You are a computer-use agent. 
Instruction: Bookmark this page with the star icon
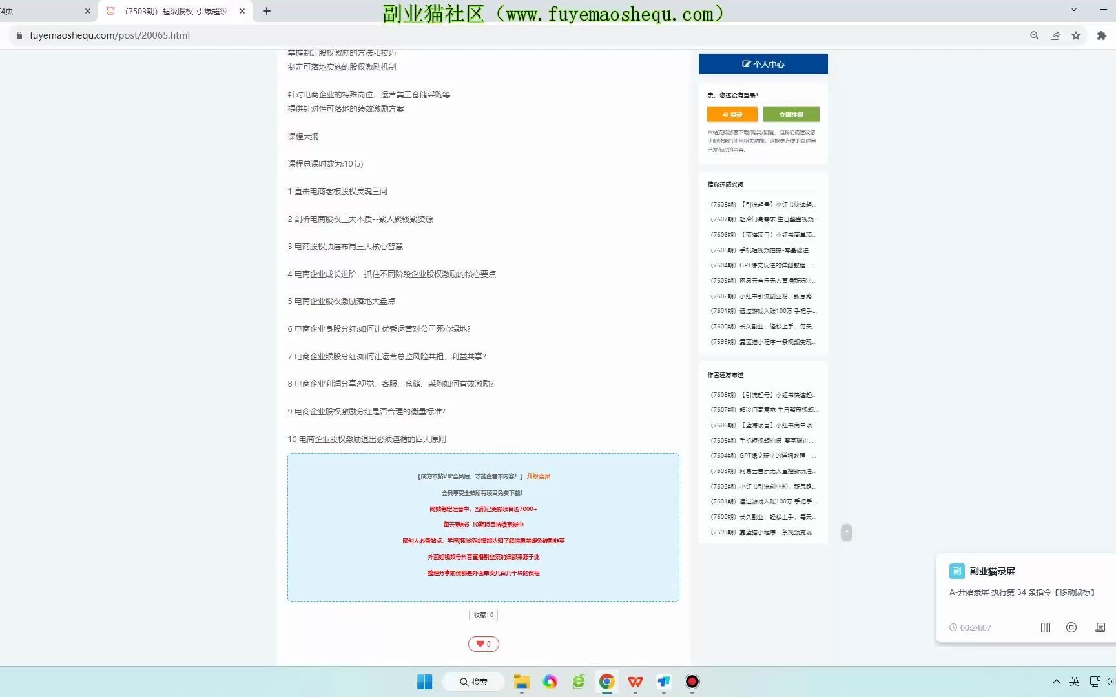[x=1076, y=35]
